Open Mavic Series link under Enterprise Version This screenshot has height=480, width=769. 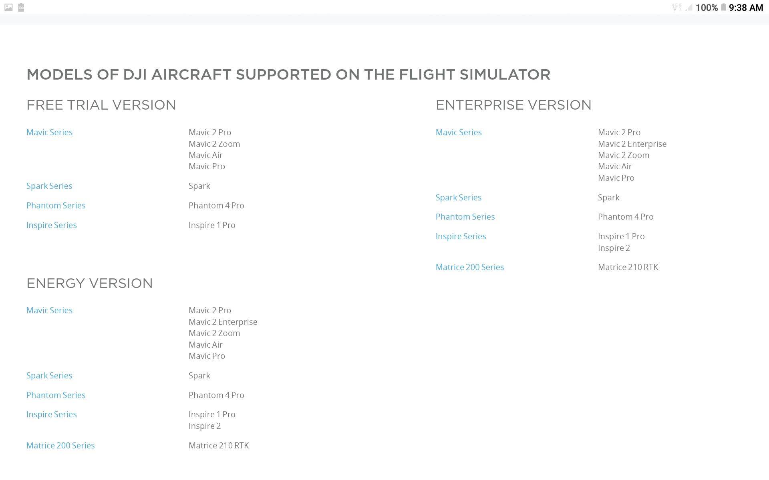459,132
